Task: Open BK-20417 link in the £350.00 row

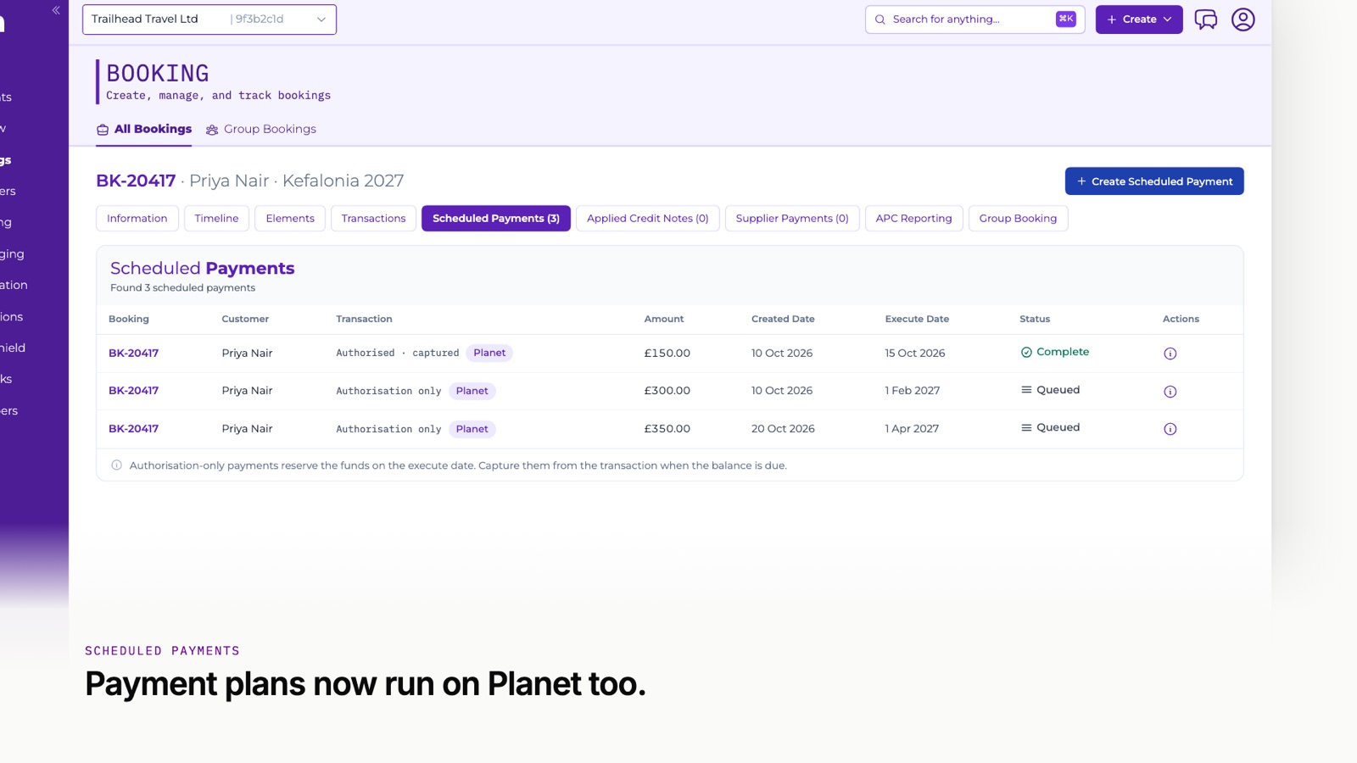Action: pyautogui.click(x=133, y=429)
